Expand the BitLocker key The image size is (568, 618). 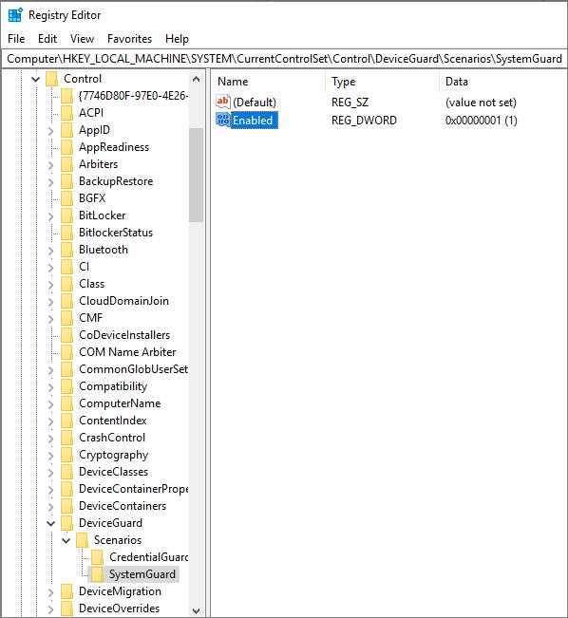51,215
